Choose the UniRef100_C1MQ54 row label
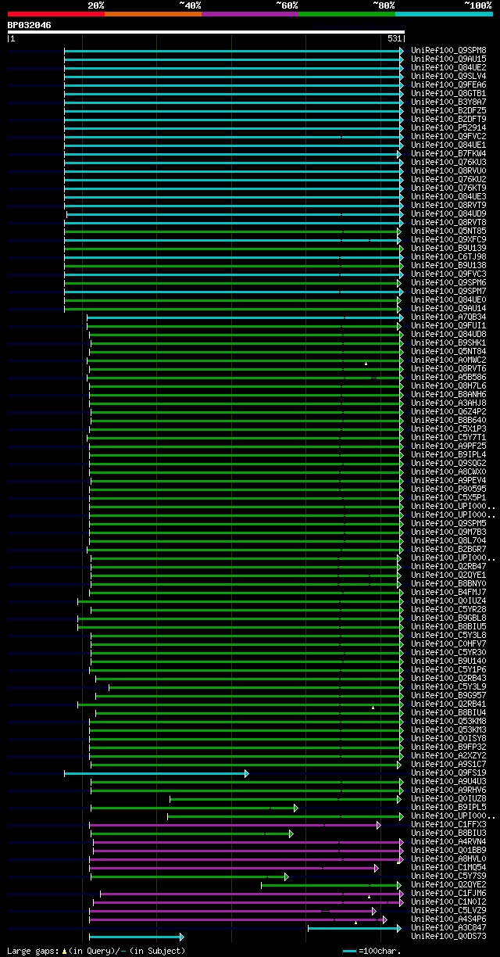This screenshot has height=957, width=500. click(x=449, y=867)
